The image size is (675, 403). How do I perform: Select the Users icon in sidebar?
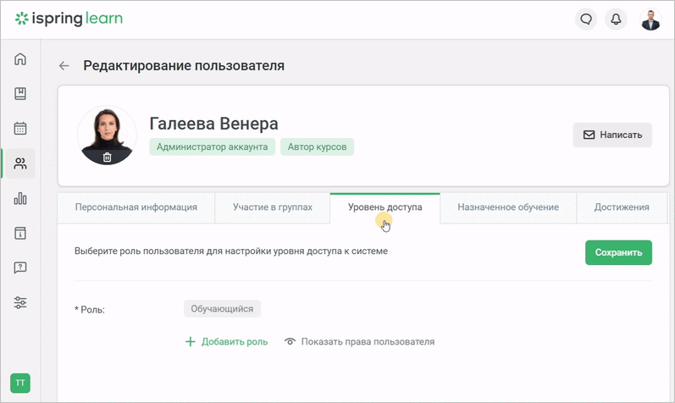pos(20,163)
